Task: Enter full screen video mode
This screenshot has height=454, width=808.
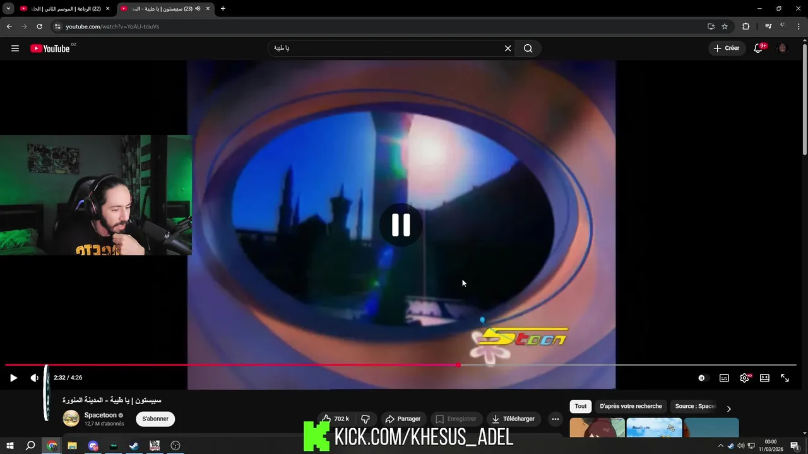Action: pyautogui.click(x=785, y=378)
